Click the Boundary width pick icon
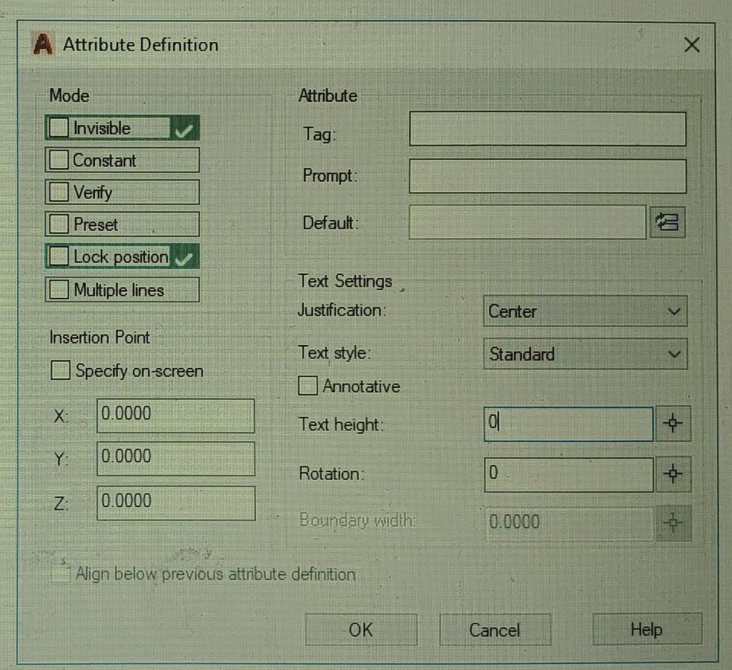The height and width of the screenshot is (670, 732). [673, 522]
